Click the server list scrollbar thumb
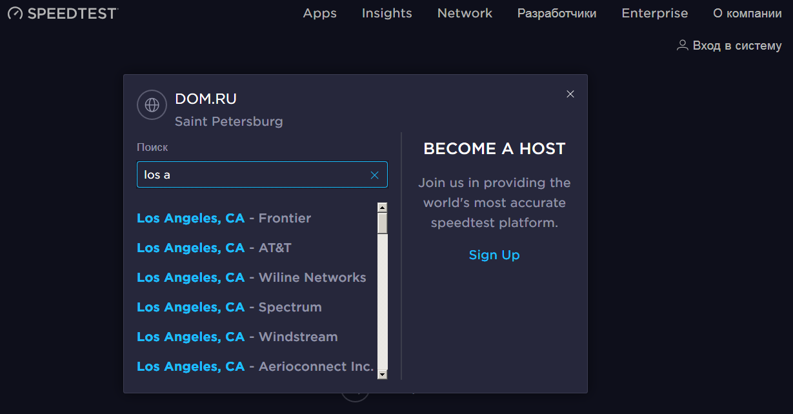This screenshot has width=793, height=414. pyautogui.click(x=383, y=223)
